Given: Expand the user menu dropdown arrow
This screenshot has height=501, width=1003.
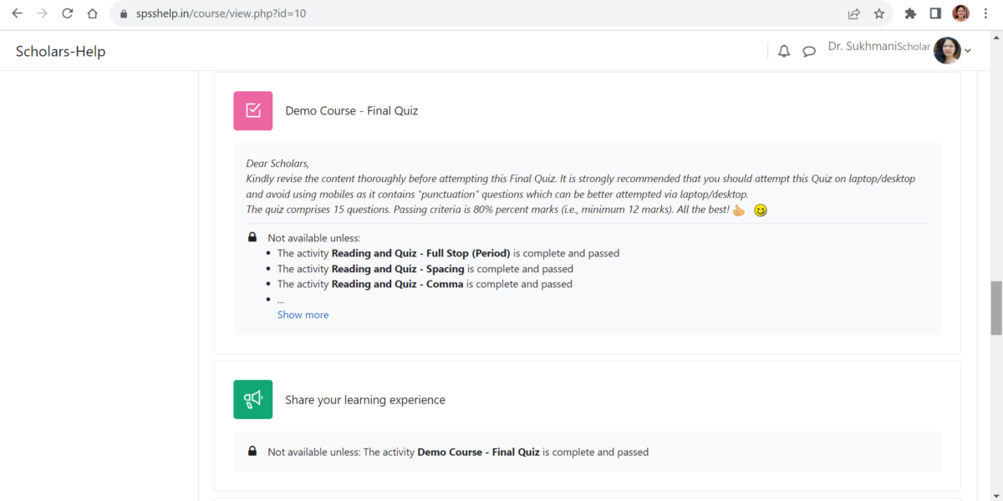Looking at the screenshot, I should pyautogui.click(x=968, y=51).
